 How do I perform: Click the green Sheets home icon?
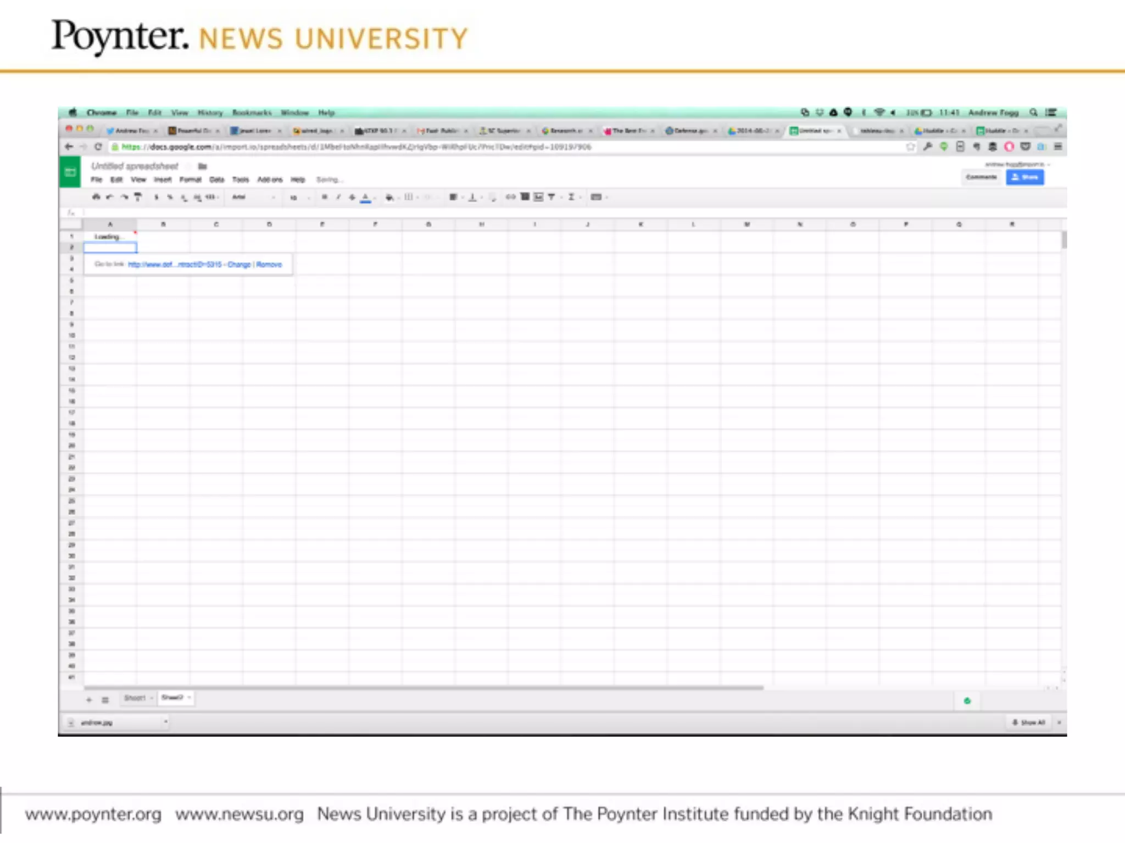click(x=70, y=172)
